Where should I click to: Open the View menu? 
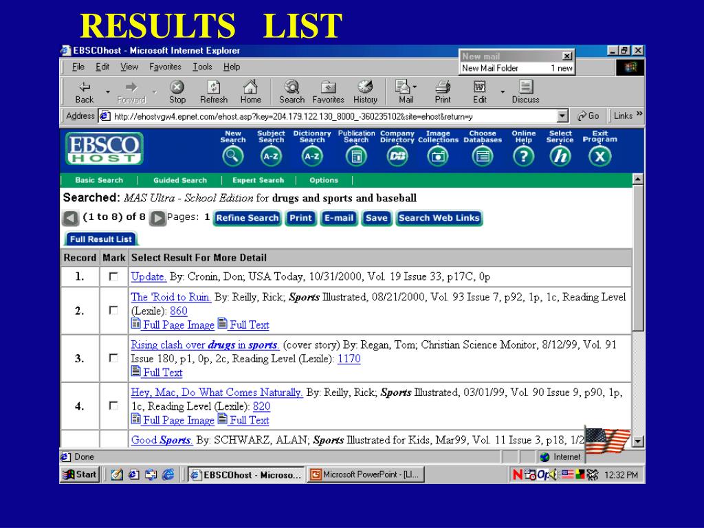(x=129, y=67)
